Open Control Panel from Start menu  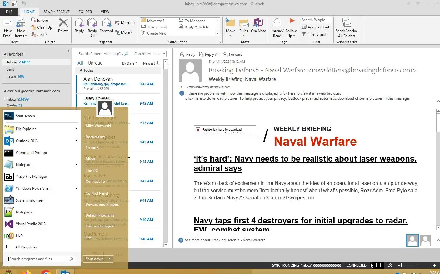97,193
